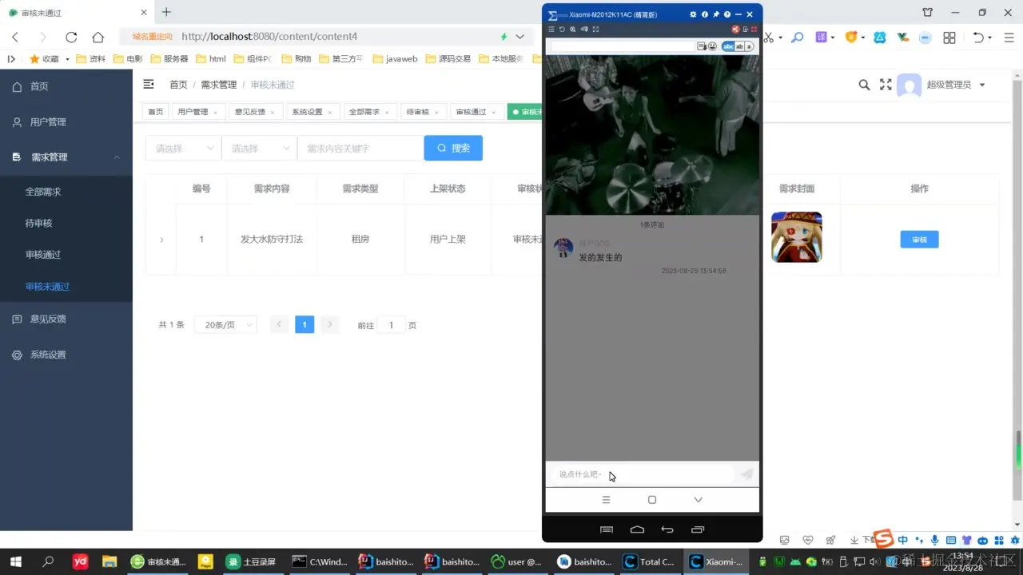Collapse the sidebar with the hamburger icon
This screenshot has height=575, width=1023.
tap(149, 85)
